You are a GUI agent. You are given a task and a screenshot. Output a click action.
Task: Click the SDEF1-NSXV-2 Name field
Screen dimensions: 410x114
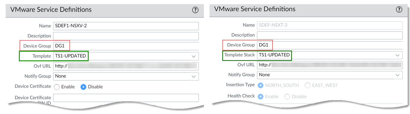(x=126, y=26)
